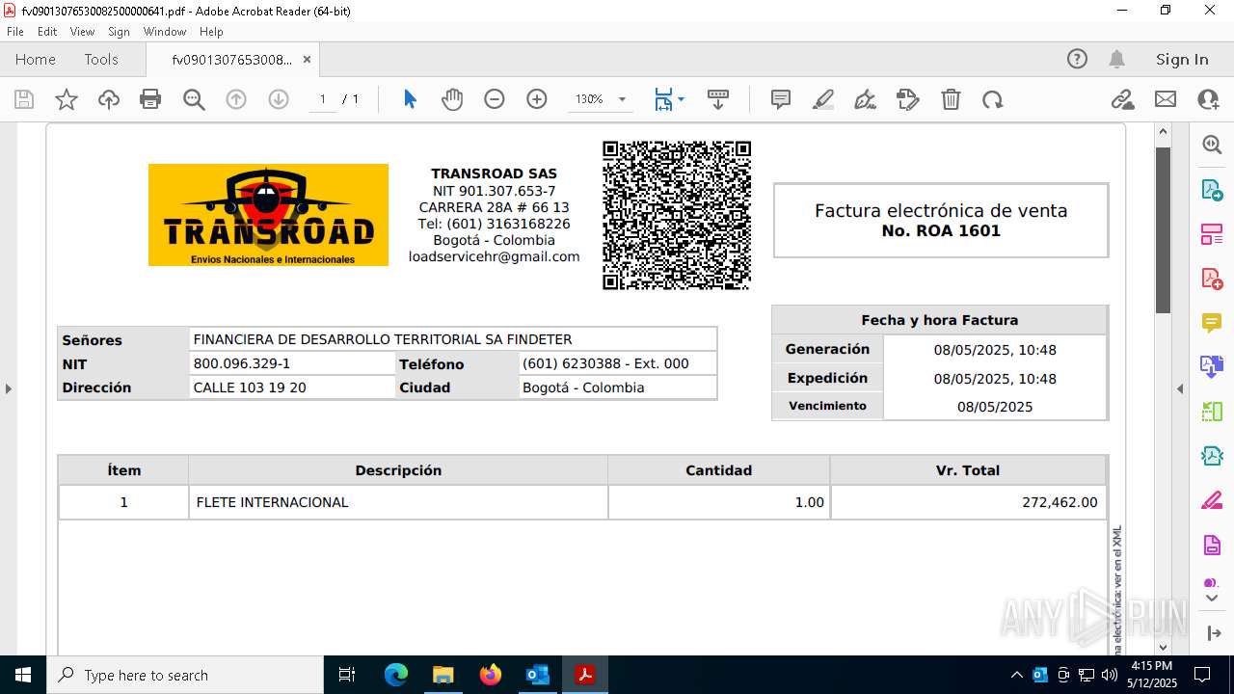The height and width of the screenshot is (694, 1234).
Task: Go to the next page
Action: point(279,99)
